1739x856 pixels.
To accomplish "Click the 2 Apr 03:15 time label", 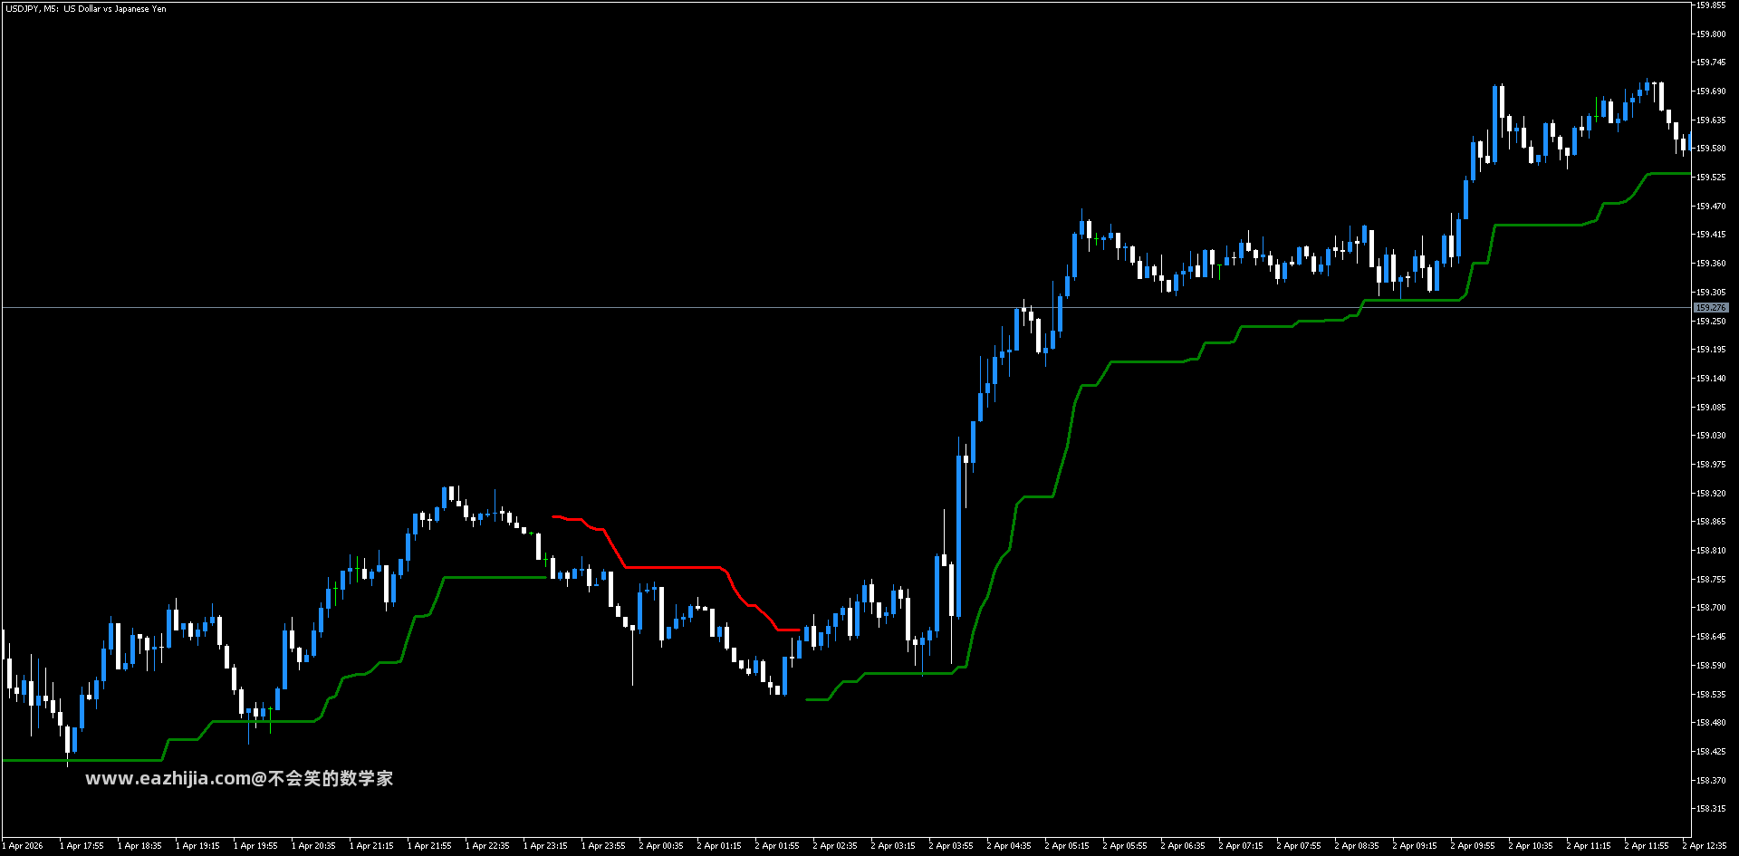I will pos(893,846).
